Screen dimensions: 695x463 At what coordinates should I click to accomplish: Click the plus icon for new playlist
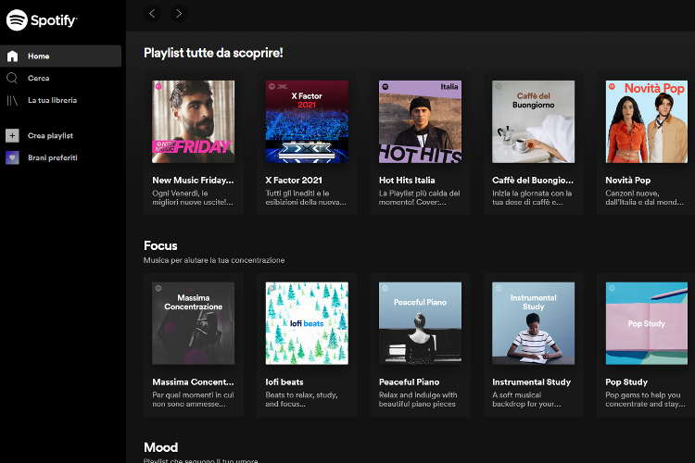12,135
